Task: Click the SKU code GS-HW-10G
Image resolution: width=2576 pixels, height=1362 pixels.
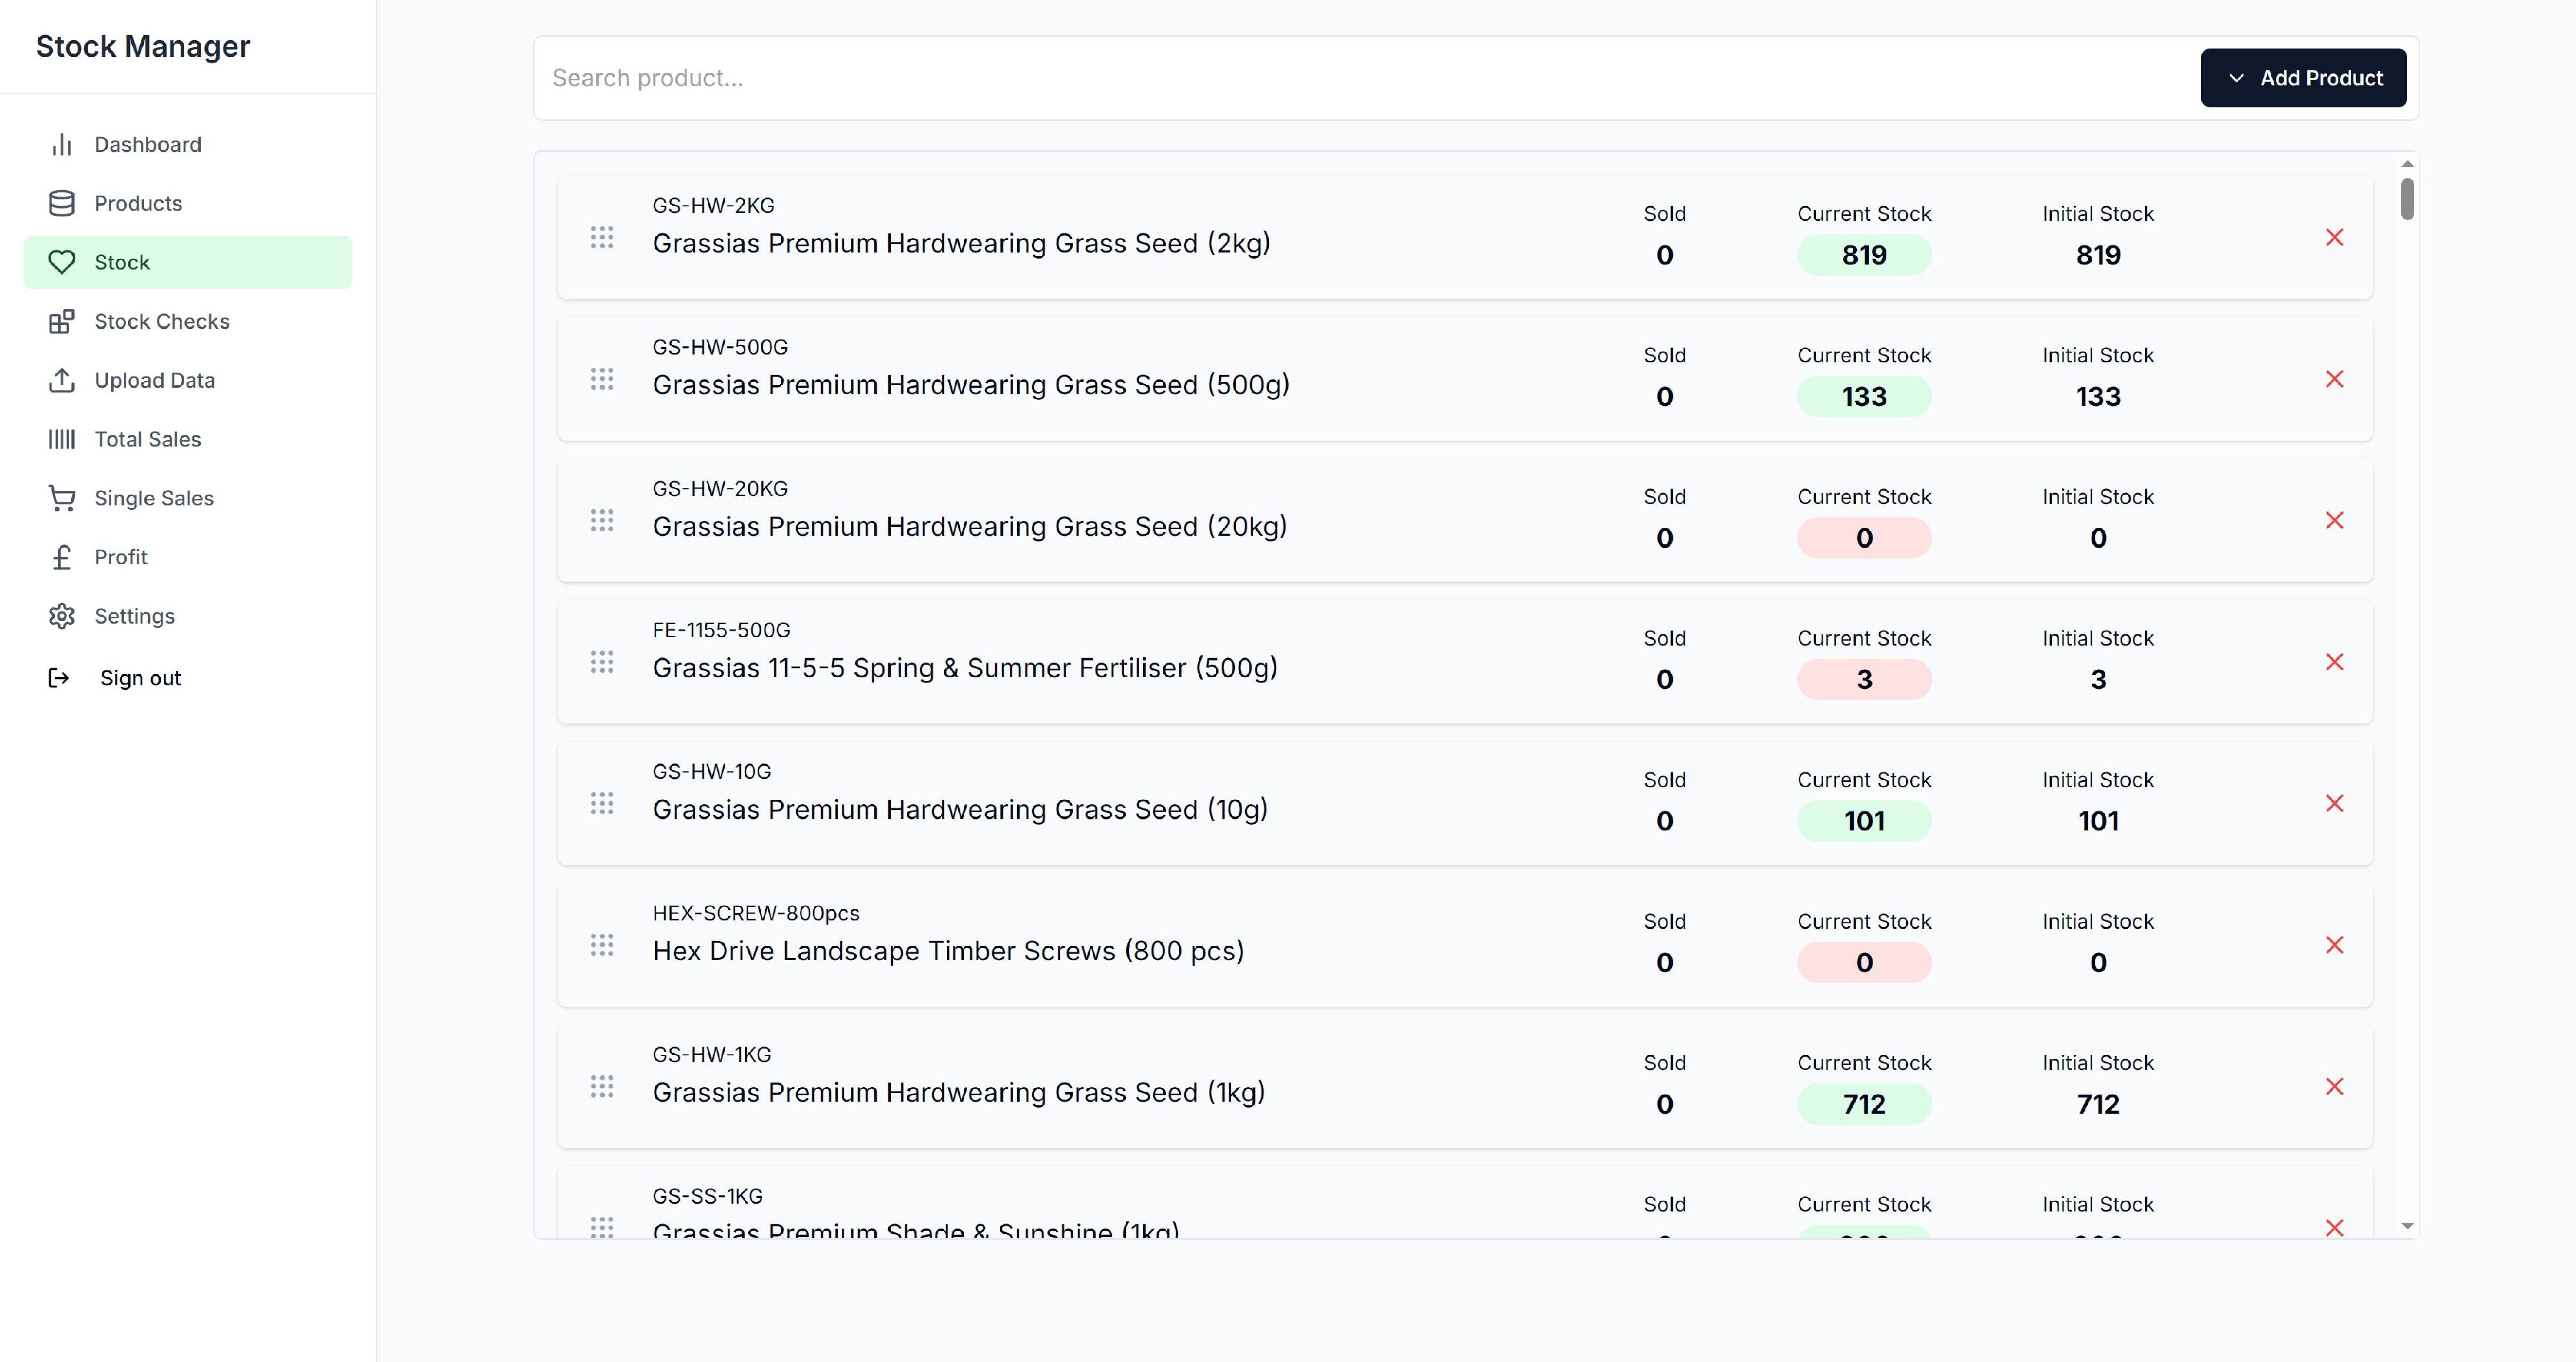Action: pyautogui.click(x=712, y=772)
